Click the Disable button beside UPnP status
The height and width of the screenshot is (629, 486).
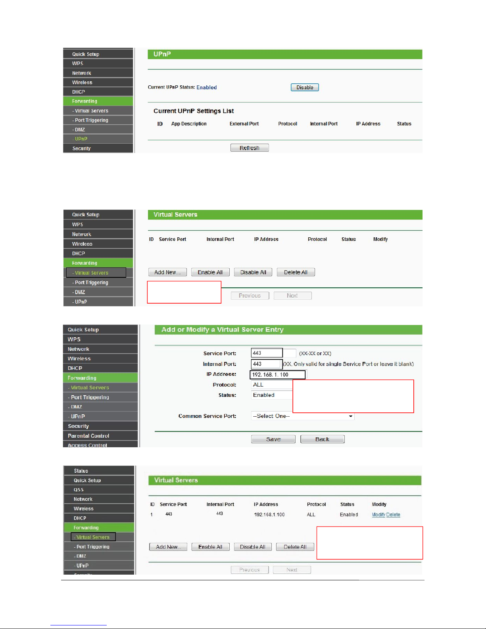(305, 87)
